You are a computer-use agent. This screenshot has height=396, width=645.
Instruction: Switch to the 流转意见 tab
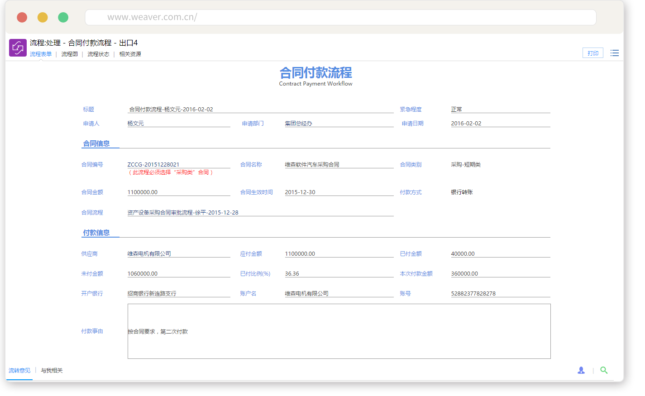click(19, 371)
